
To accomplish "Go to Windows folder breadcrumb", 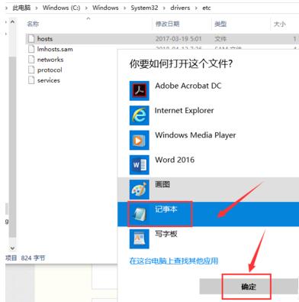I will click(105, 8).
